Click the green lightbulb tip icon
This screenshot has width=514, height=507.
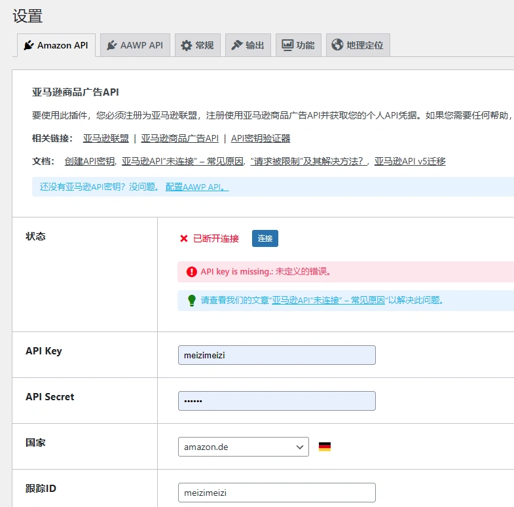pos(192,301)
